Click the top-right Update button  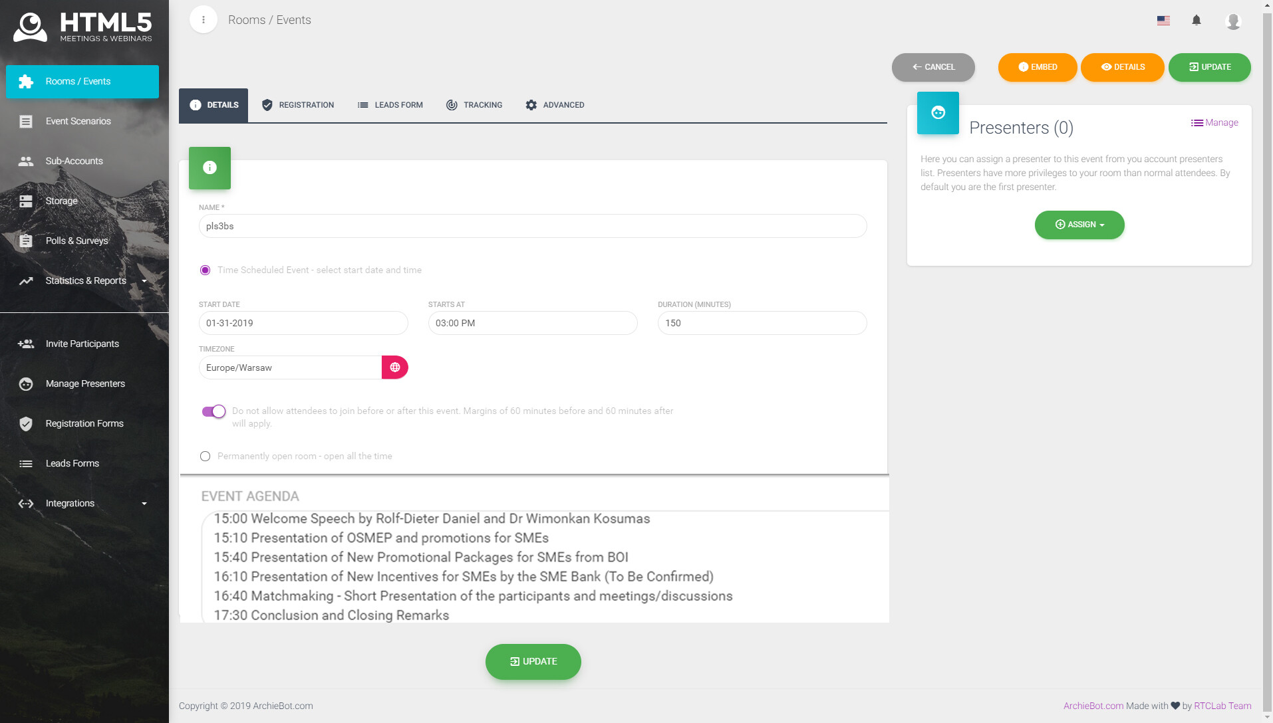1210,67
